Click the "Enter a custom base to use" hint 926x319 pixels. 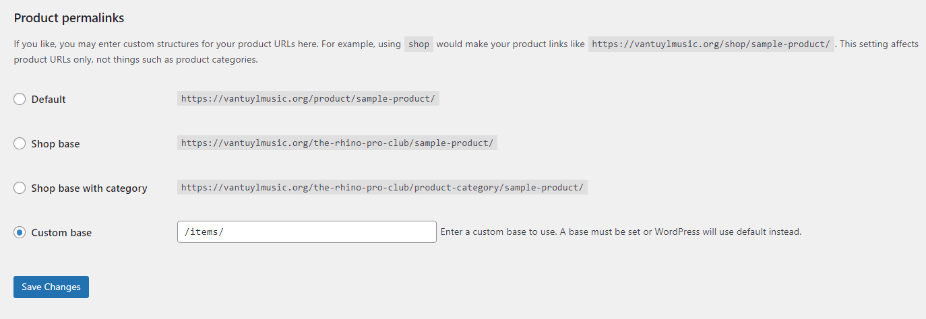click(620, 232)
